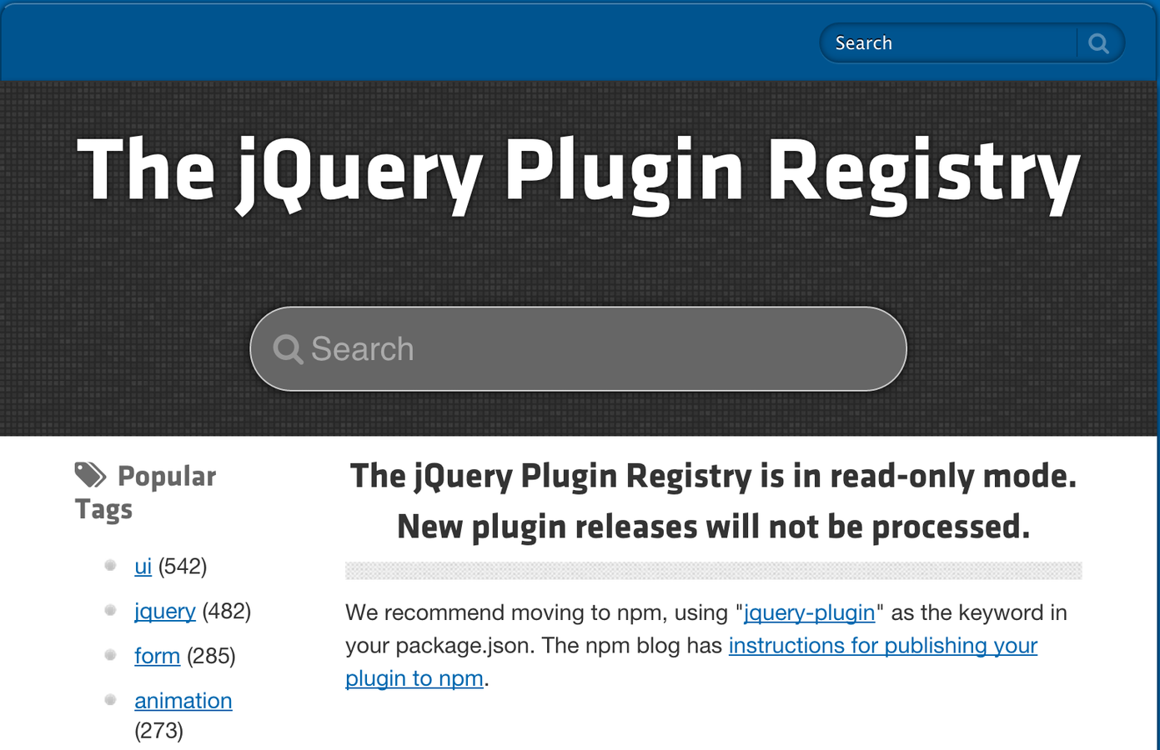Screen dimensions: 1160x750
Task: Click the (285) count beside form
Action: [x=211, y=656]
